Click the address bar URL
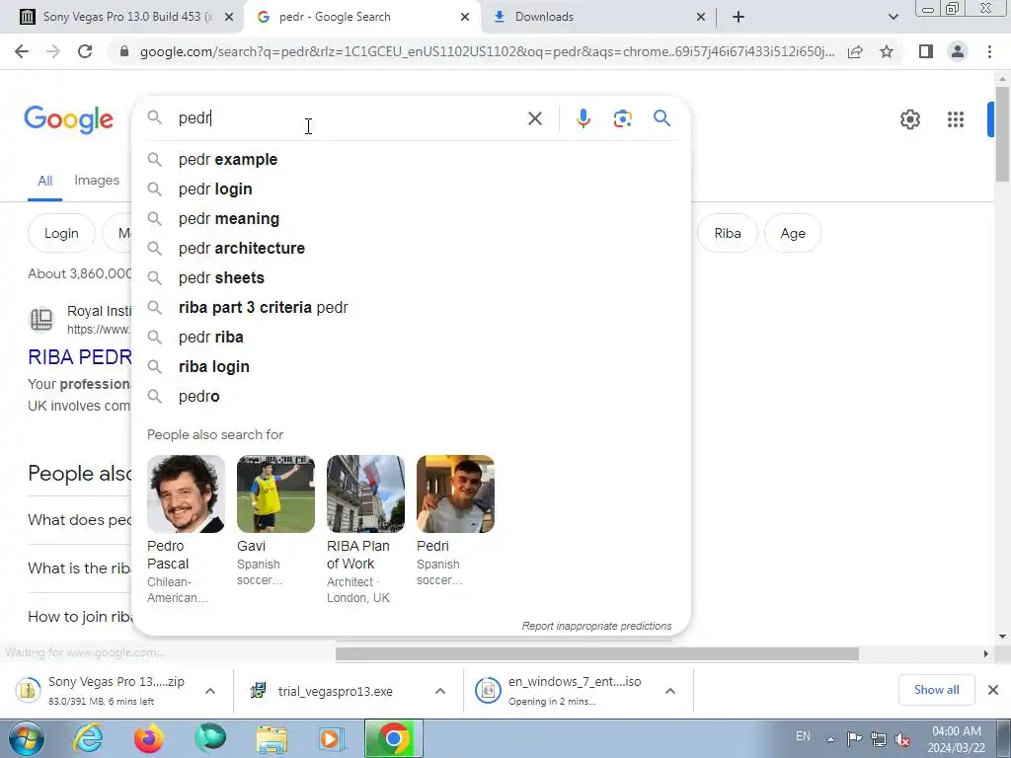 click(487, 51)
